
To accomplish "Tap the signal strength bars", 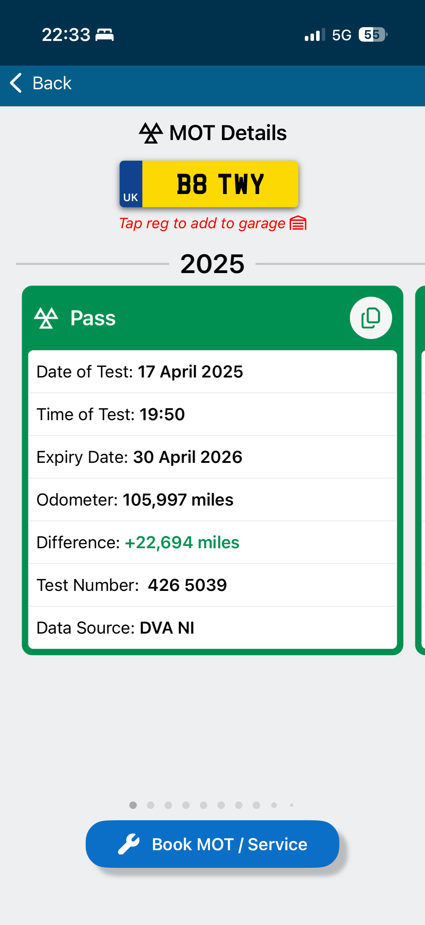I will pyautogui.click(x=315, y=35).
